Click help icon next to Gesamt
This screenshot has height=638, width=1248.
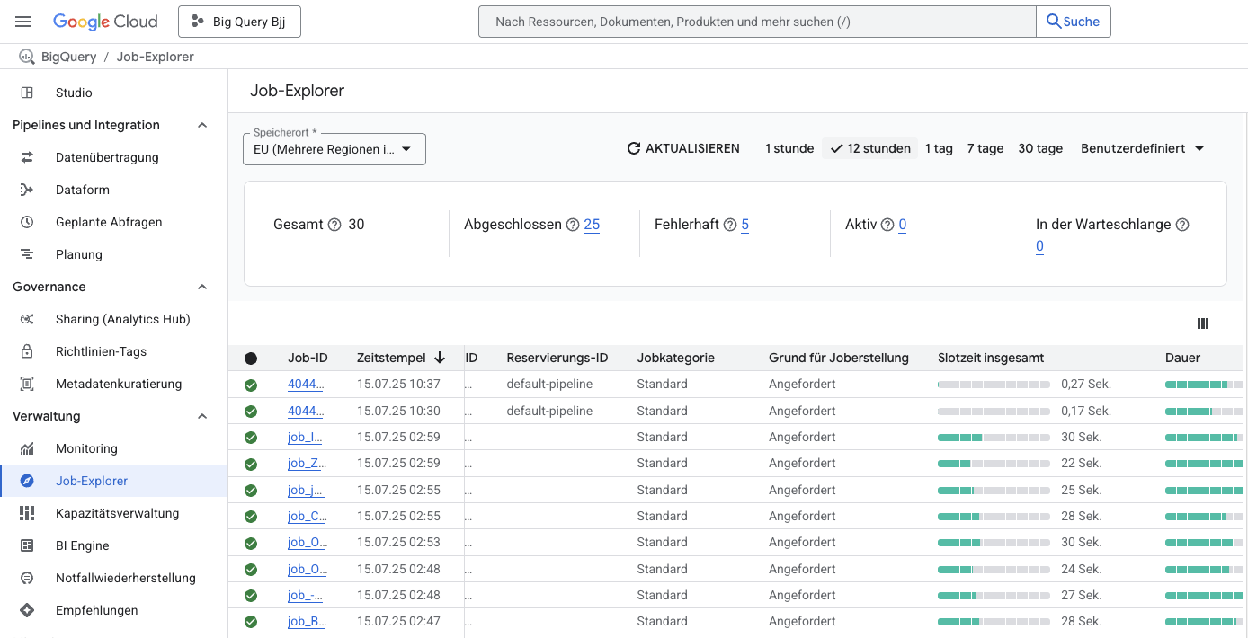[334, 225]
